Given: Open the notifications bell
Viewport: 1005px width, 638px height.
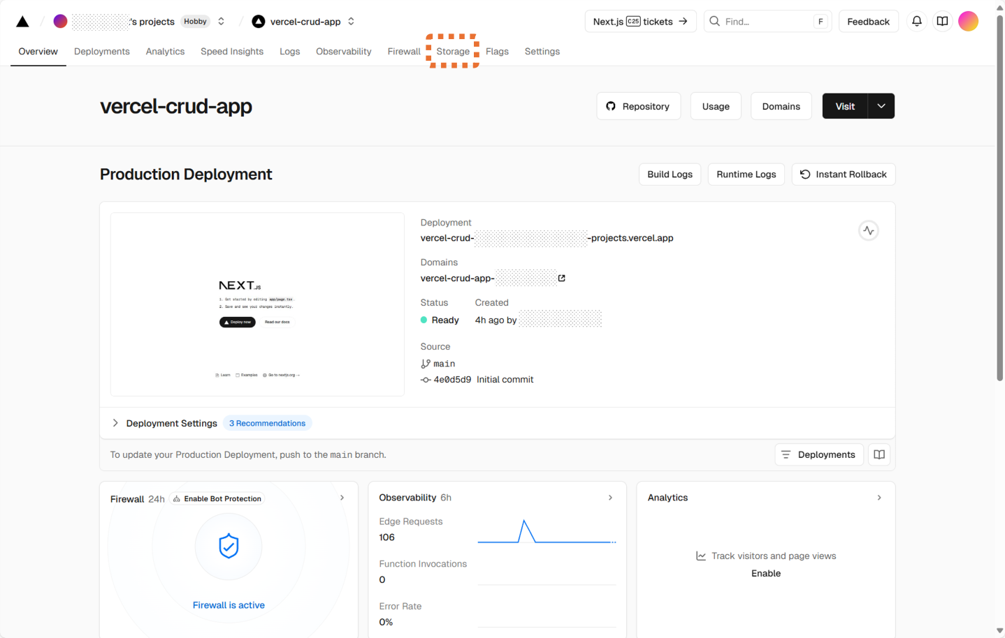Looking at the screenshot, I should click(x=916, y=22).
